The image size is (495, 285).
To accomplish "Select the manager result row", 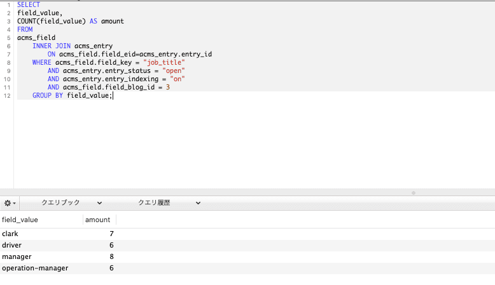I will click(x=247, y=256).
